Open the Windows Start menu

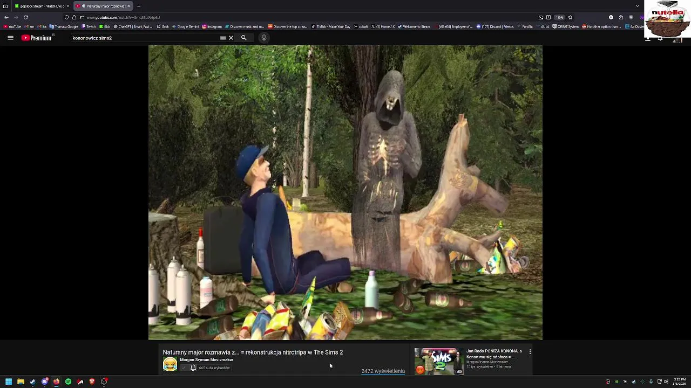tap(9, 382)
